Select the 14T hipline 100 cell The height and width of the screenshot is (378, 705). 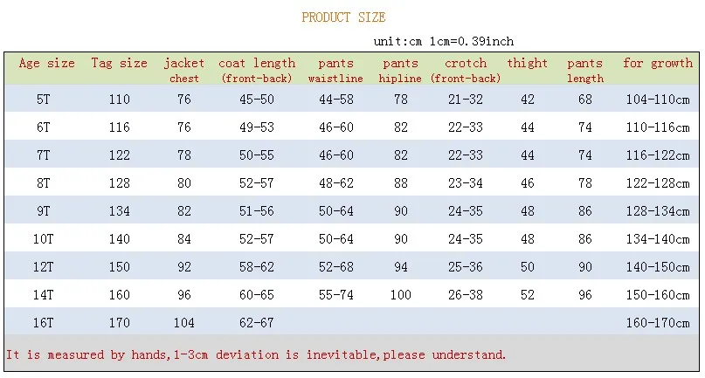(400, 294)
